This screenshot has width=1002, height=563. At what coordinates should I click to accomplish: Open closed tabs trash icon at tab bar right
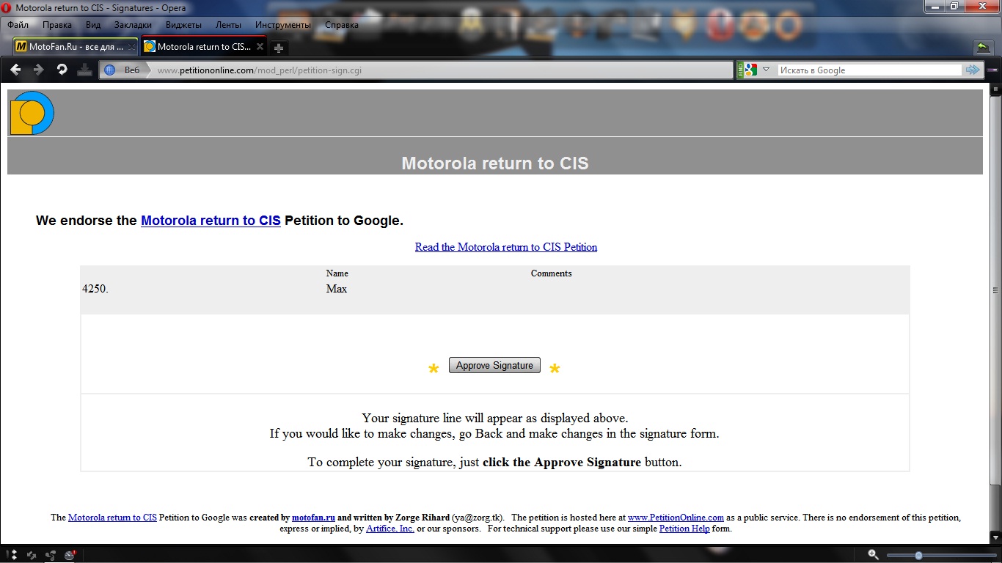[x=984, y=48]
